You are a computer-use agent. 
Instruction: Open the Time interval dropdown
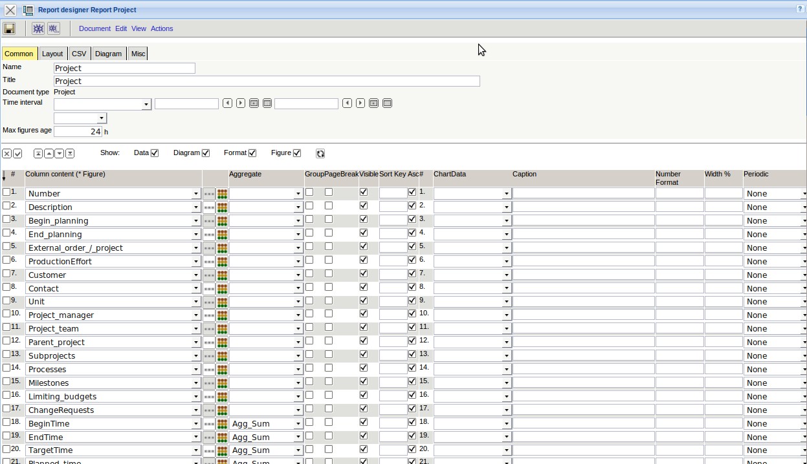[x=146, y=104]
